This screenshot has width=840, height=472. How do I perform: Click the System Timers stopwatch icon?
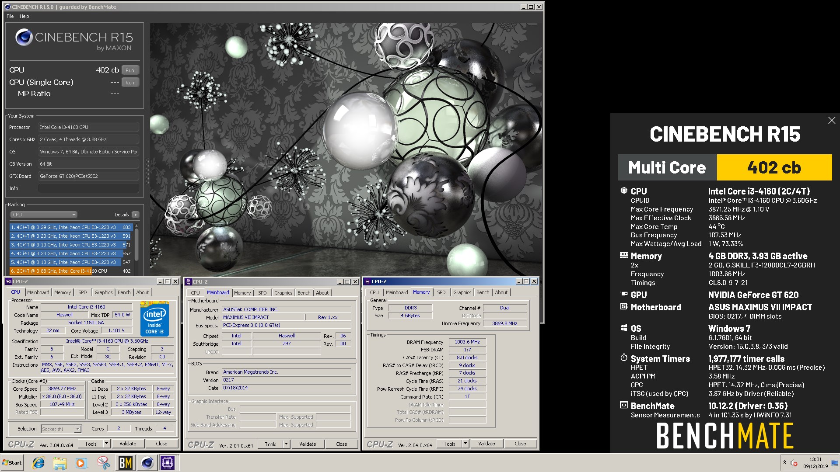coord(624,357)
